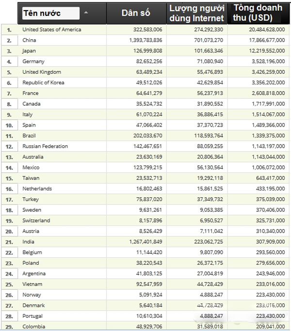
Task: Click the sort arrow beside Tên nước
Action: [x=86, y=13]
